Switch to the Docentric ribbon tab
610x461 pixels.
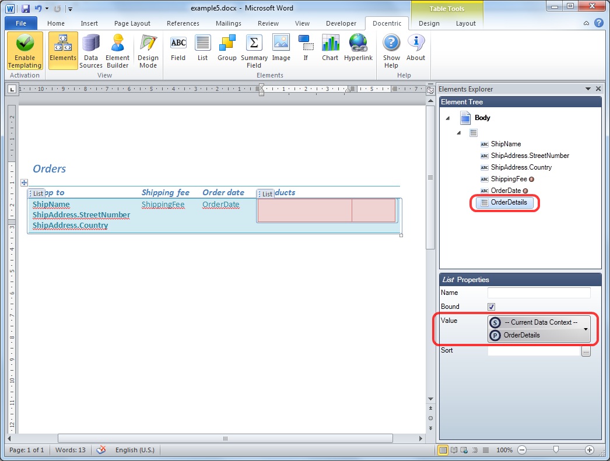pyautogui.click(x=387, y=23)
